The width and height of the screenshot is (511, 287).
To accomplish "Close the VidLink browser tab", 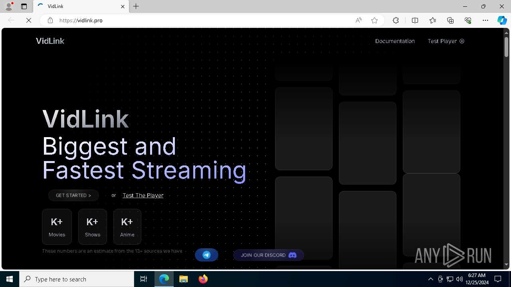I will click(123, 6).
